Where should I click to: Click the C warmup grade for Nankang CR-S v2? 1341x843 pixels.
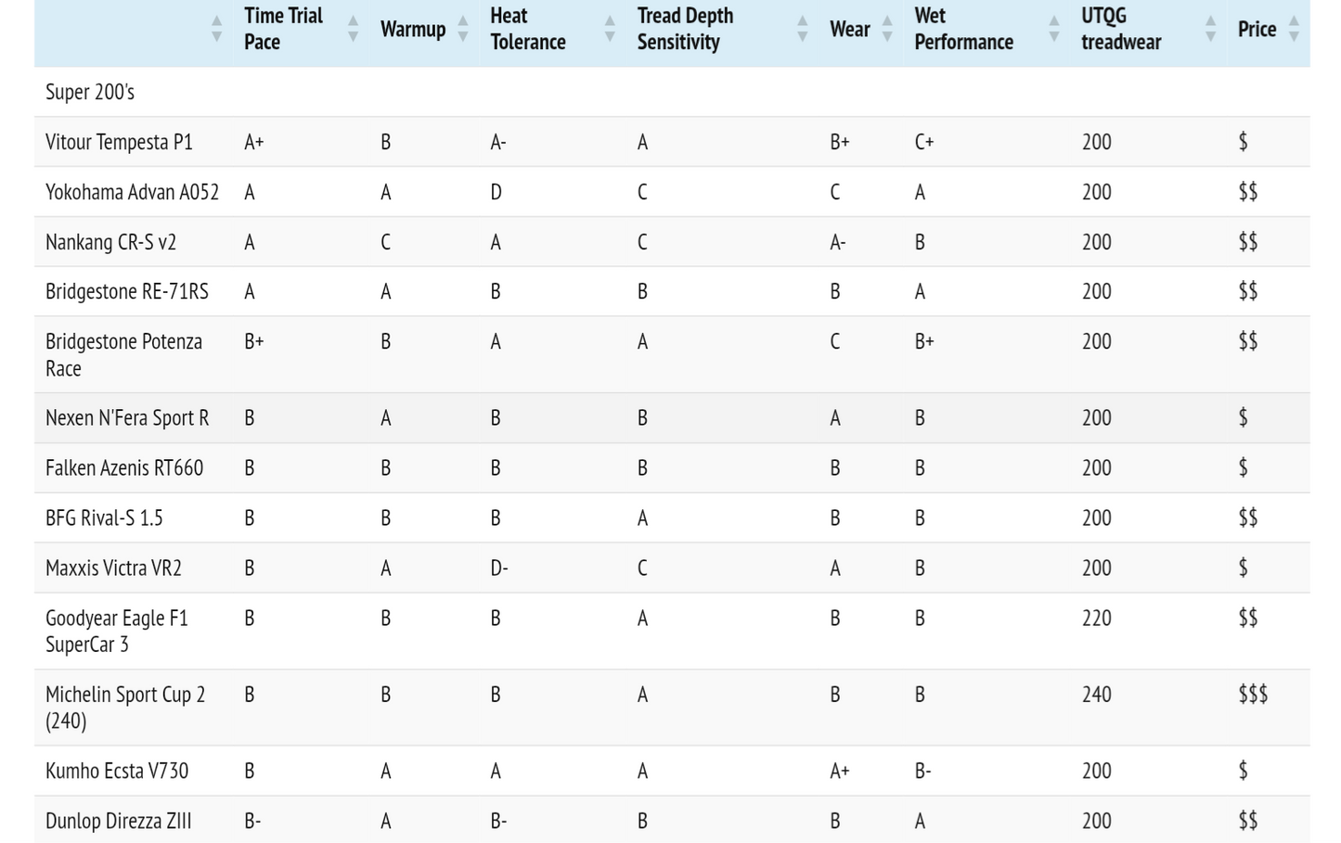(x=386, y=242)
